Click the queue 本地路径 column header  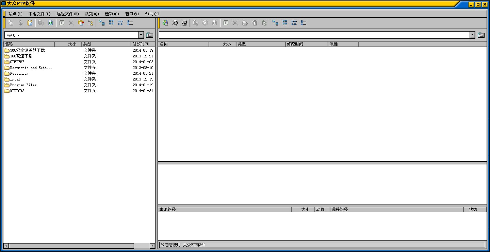point(225,210)
